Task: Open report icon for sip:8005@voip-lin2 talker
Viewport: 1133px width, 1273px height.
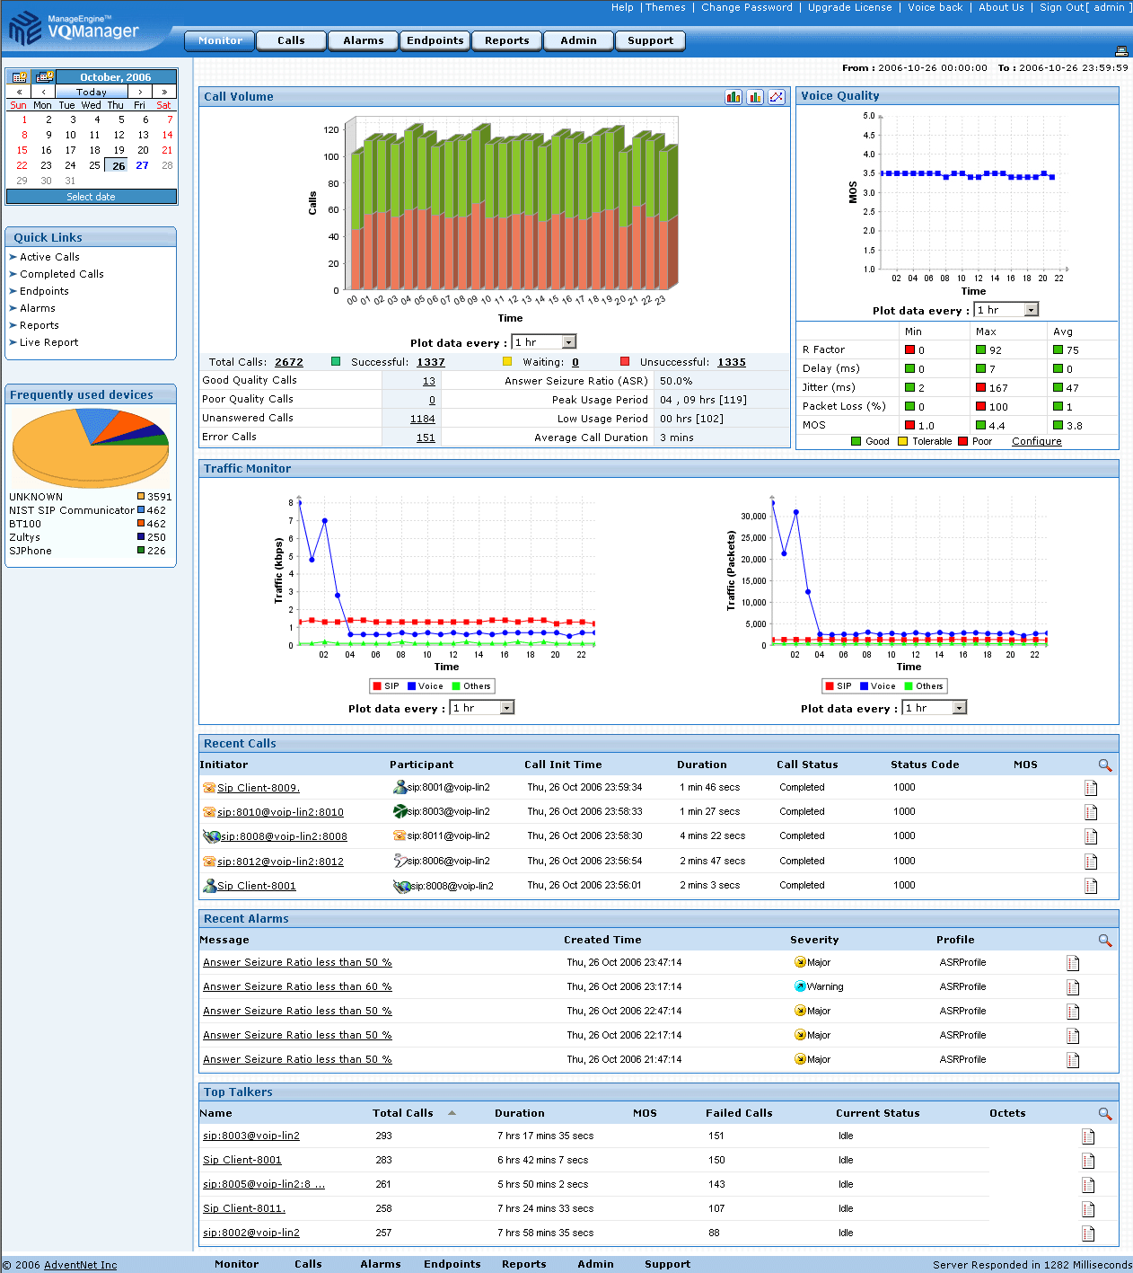Action: [x=1088, y=1185]
